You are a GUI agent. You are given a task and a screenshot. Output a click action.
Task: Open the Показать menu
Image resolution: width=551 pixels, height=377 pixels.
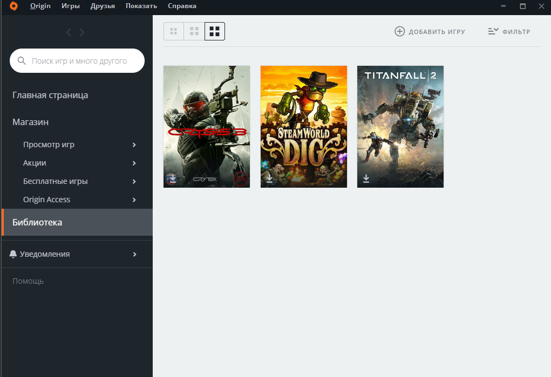141,6
